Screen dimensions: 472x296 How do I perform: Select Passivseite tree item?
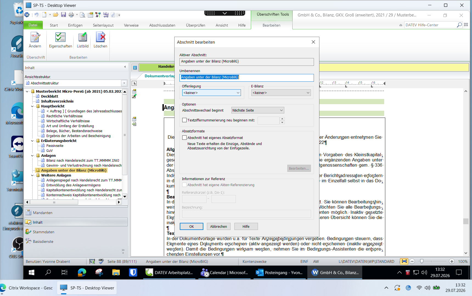[55, 146]
